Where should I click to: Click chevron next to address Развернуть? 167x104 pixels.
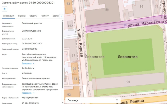click(34, 63)
